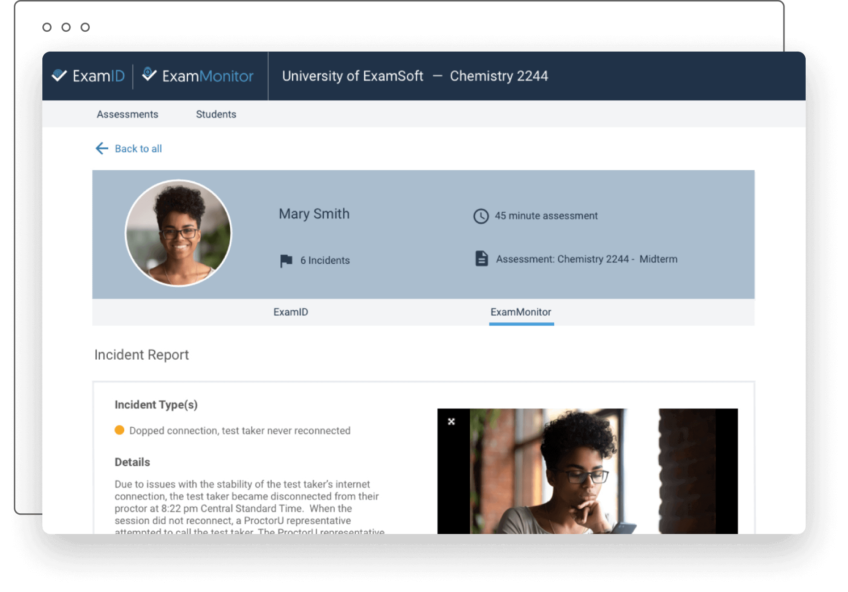Click Assessment: Chemistry 2244 - Midterm text
The image size is (848, 592).
pyautogui.click(x=587, y=259)
